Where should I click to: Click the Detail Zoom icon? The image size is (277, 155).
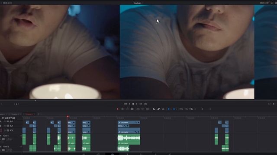[187, 109]
